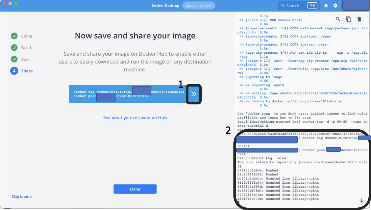Open the terminal search magnifier icon

pos(338,19)
